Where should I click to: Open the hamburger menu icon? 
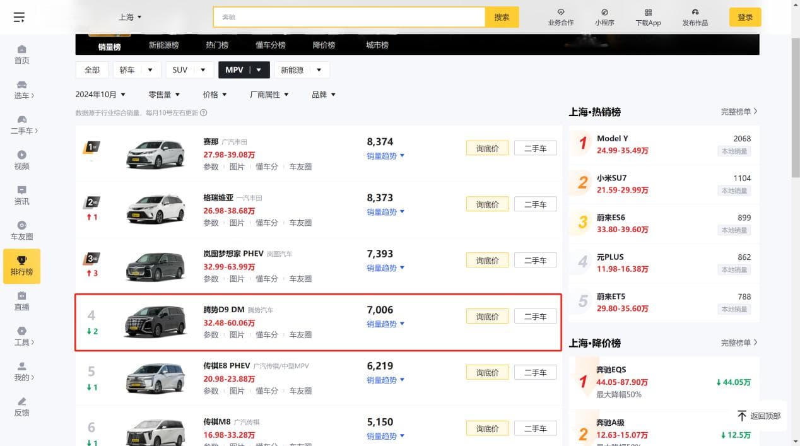(x=19, y=17)
